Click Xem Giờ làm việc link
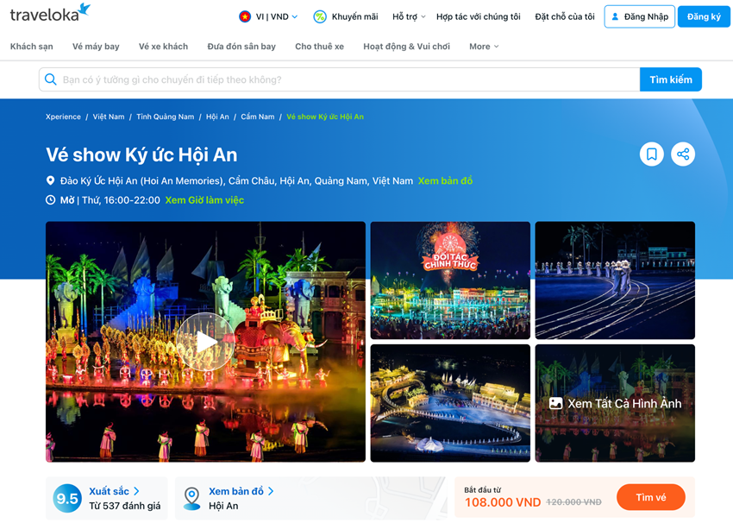 click(x=204, y=200)
